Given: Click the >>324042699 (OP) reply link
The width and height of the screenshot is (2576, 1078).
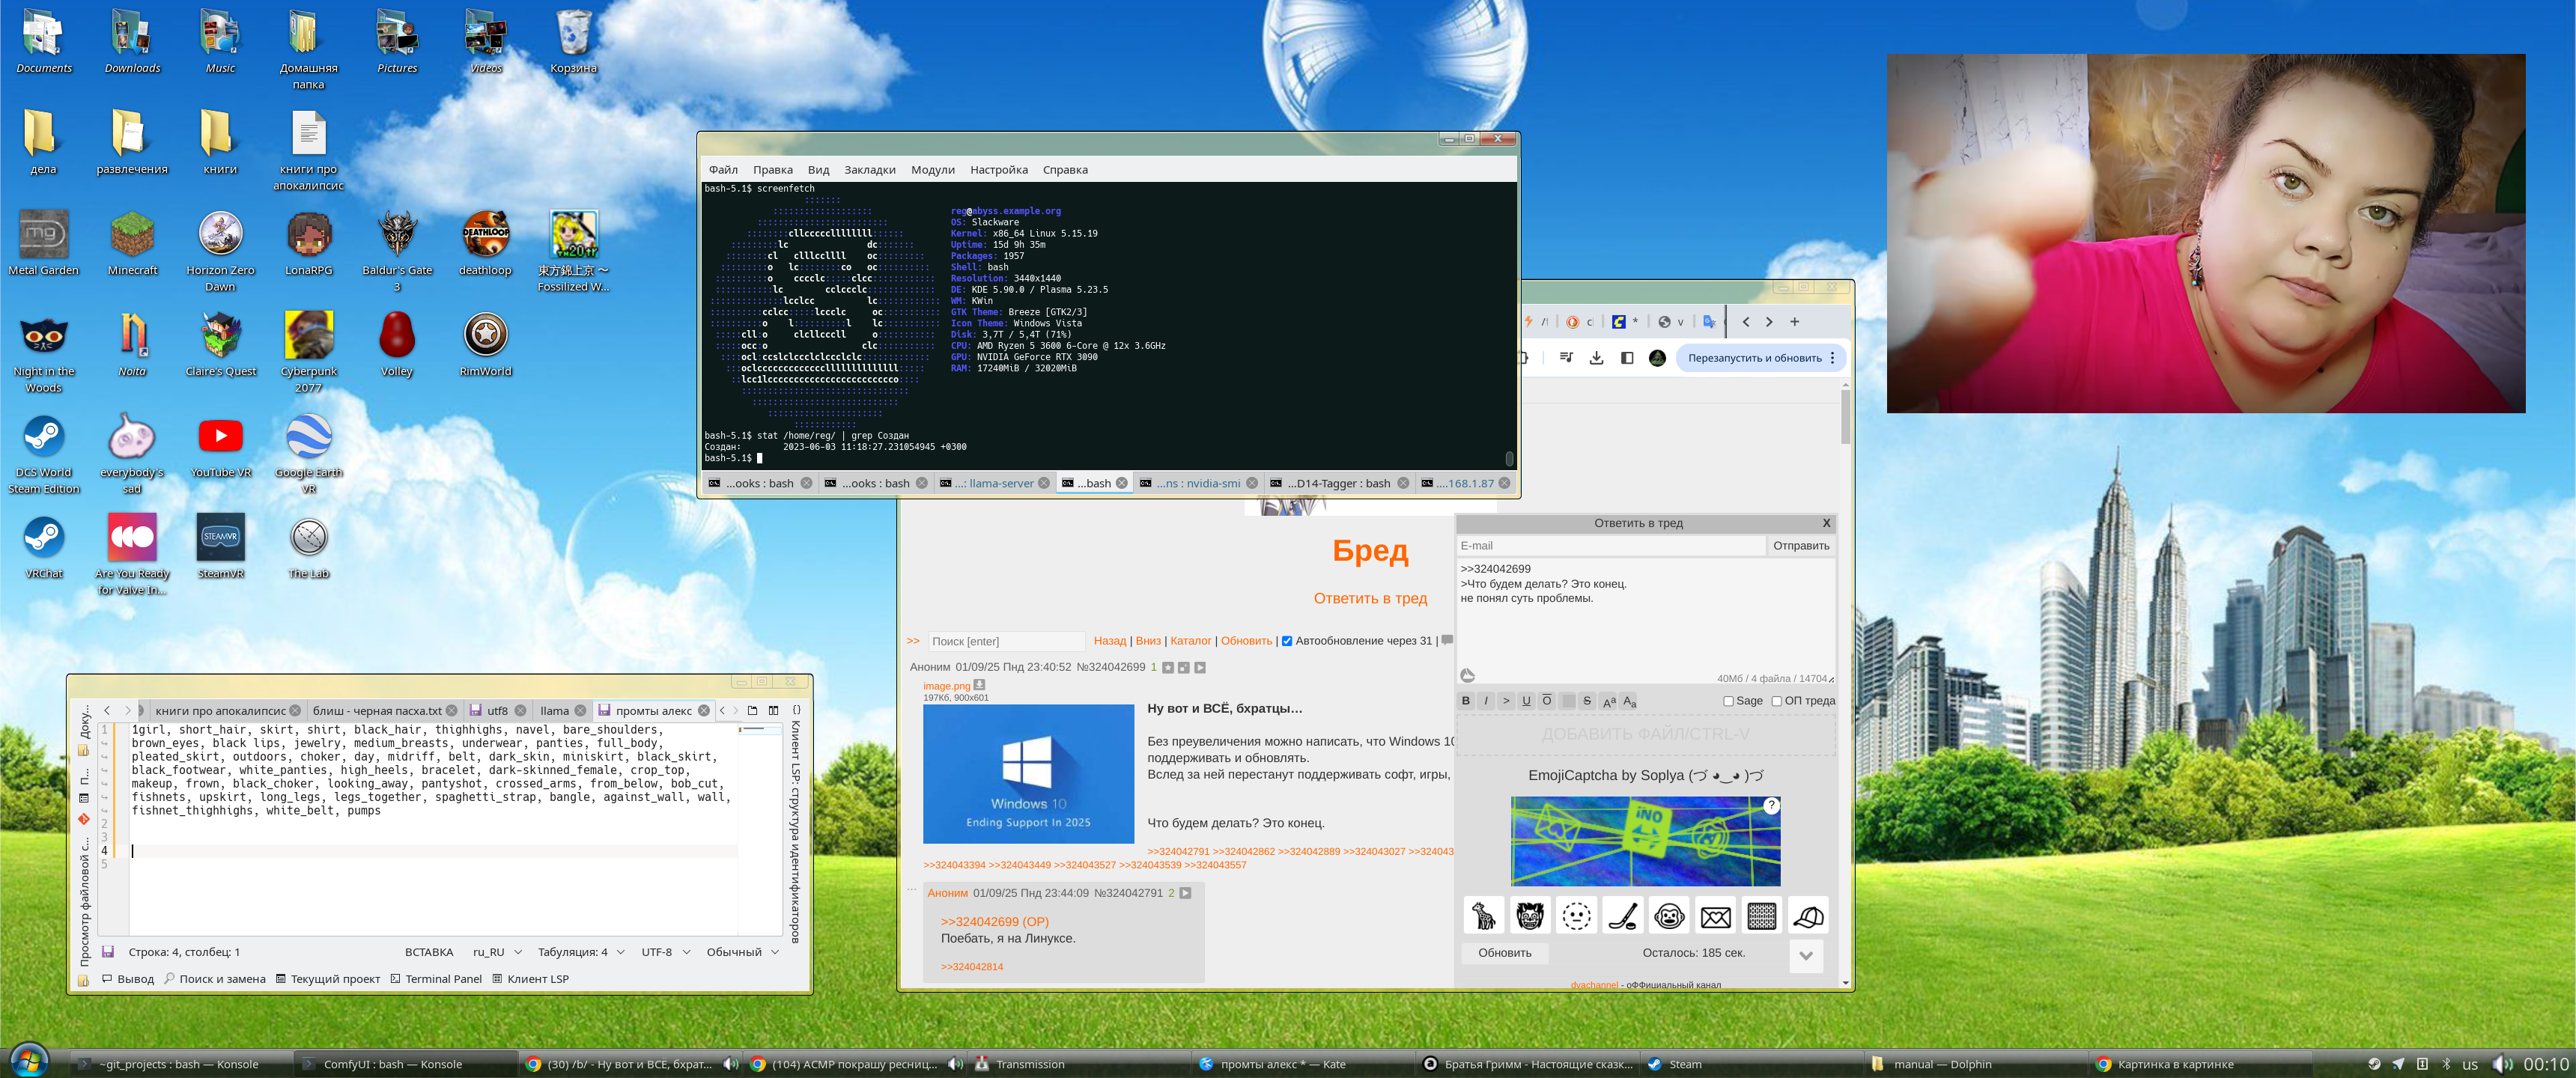Looking at the screenshot, I should click(994, 921).
